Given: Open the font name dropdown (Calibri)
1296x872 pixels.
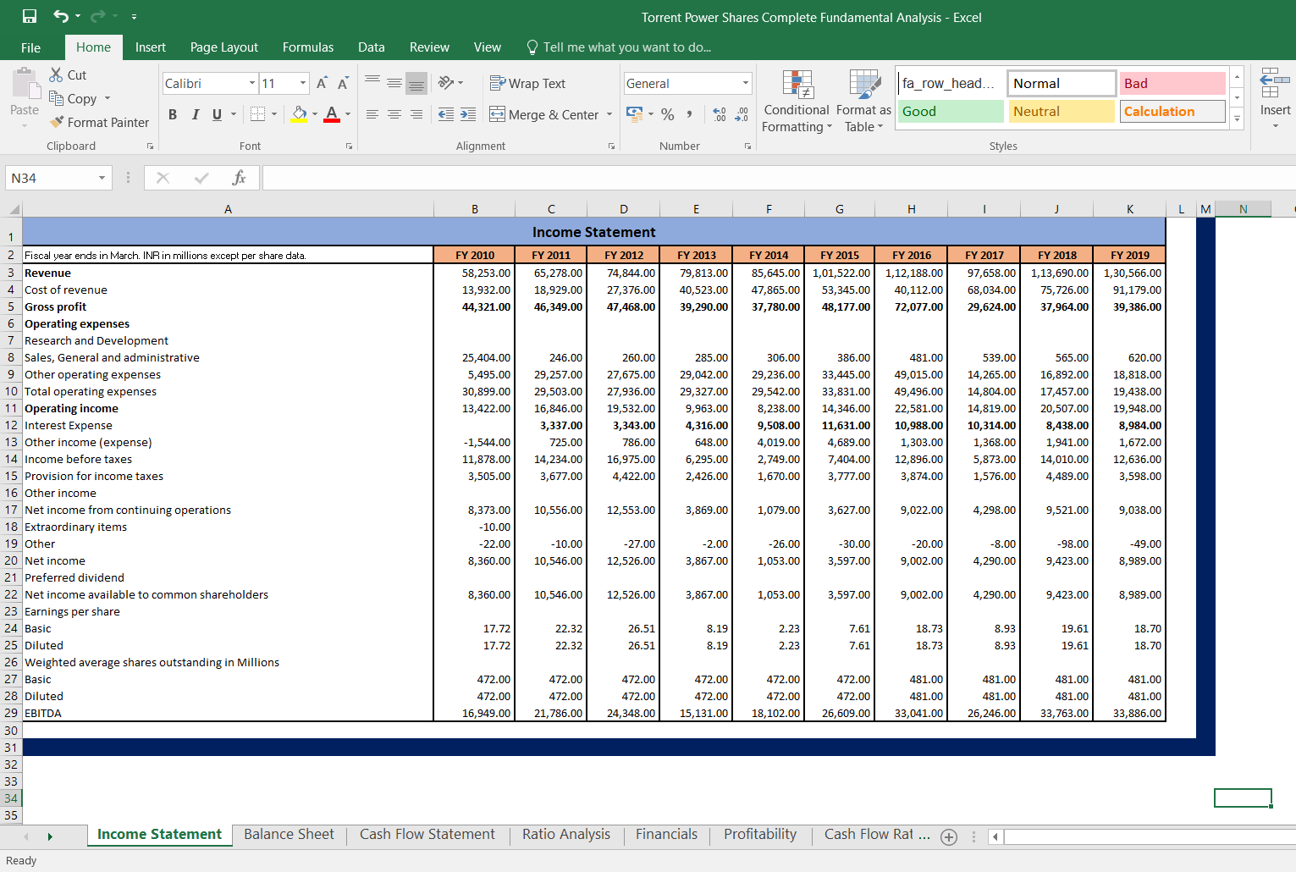Looking at the screenshot, I should click(x=252, y=83).
